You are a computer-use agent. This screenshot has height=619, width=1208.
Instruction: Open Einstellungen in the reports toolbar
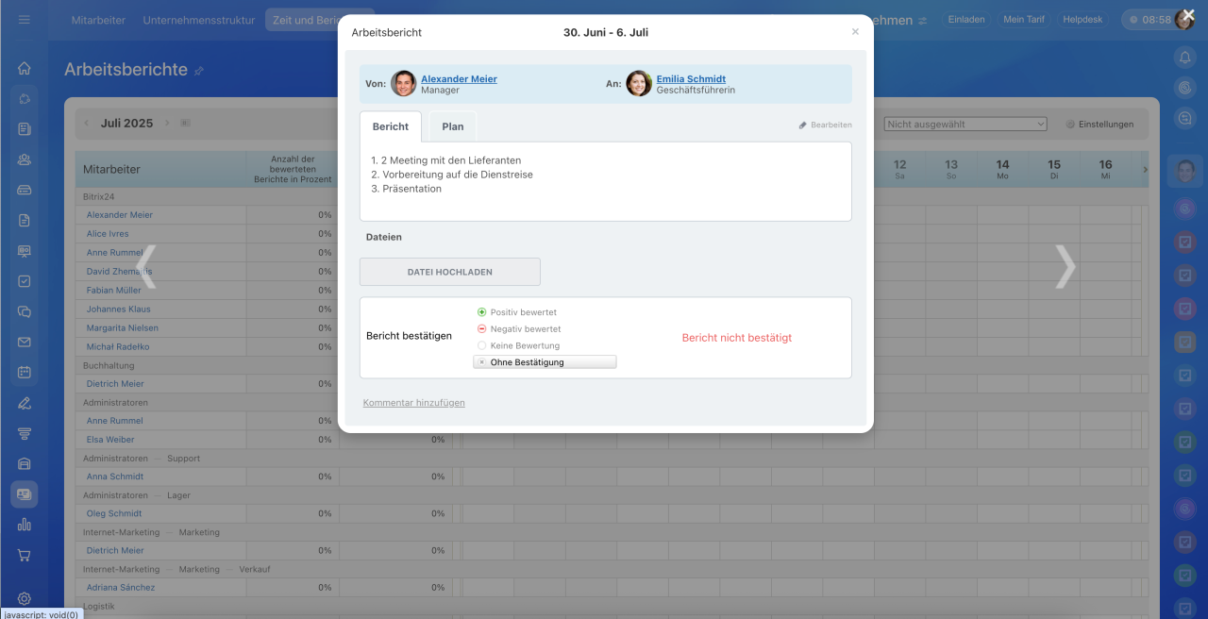1099,124
